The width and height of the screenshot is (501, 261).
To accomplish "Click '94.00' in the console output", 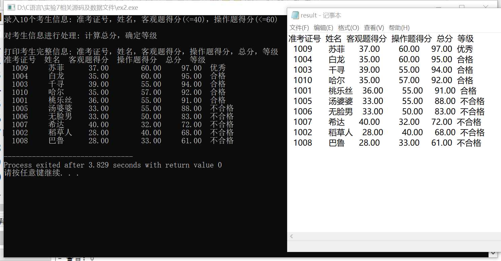I will pyautogui.click(x=192, y=84).
